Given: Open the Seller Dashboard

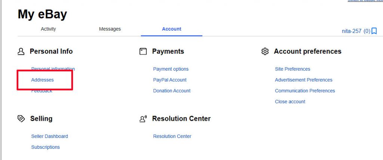Looking at the screenshot, I should coord(50,136).
